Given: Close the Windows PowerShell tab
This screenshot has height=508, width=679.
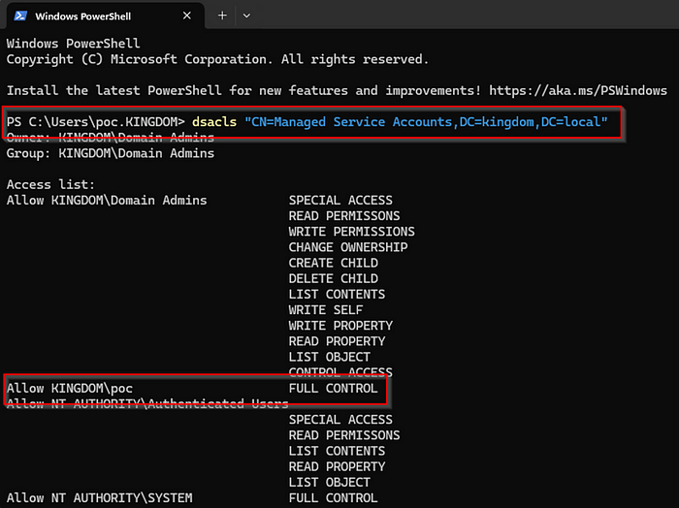Looking at the screenshot, I should pos(186,16).
